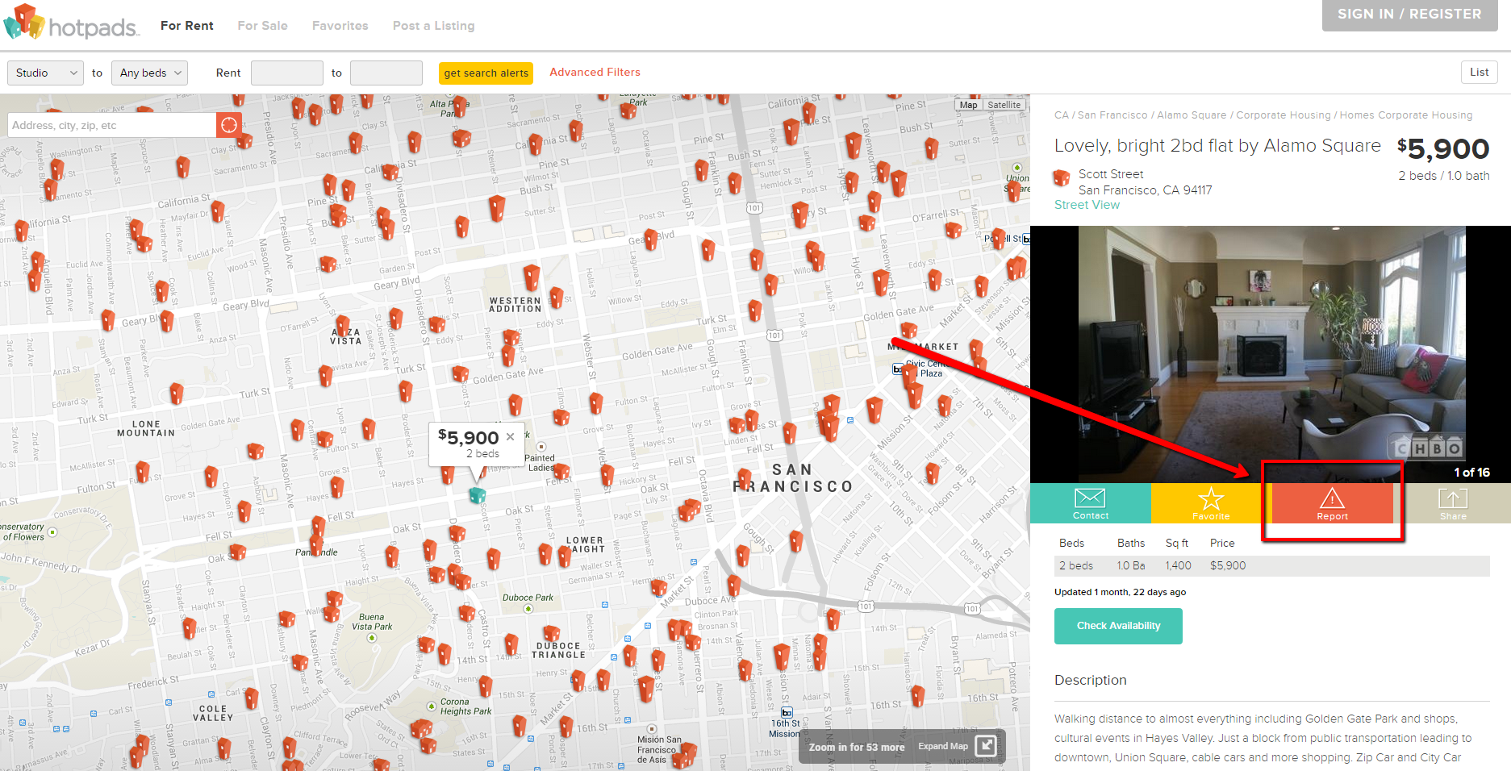
Task: Go to the Favorites tab
Action: point(340,26)
